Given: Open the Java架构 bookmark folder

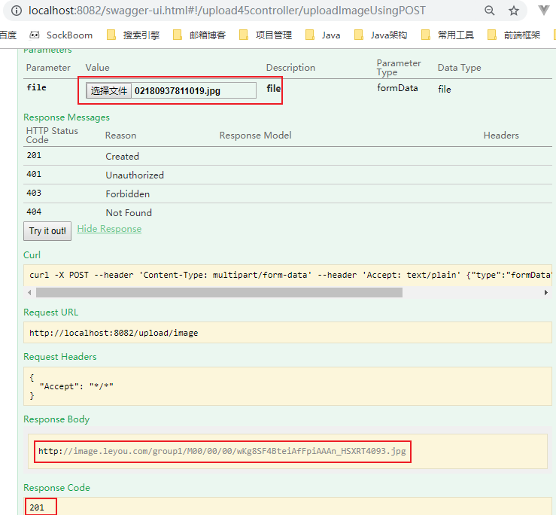Looking at the screenshot, I should point(381,35).
